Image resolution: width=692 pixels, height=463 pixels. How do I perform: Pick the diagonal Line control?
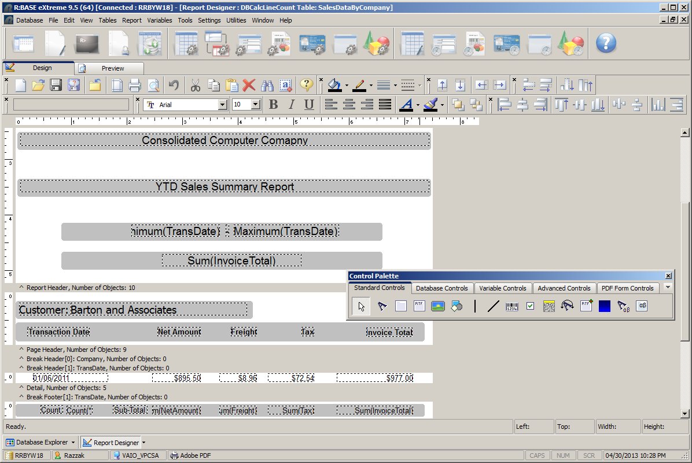tap(493, 306)
